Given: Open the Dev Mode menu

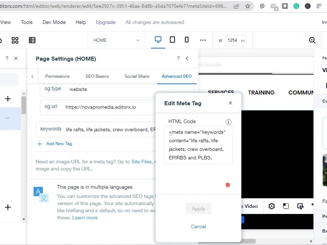Looking at the screenshot, I should coord(54,22).
